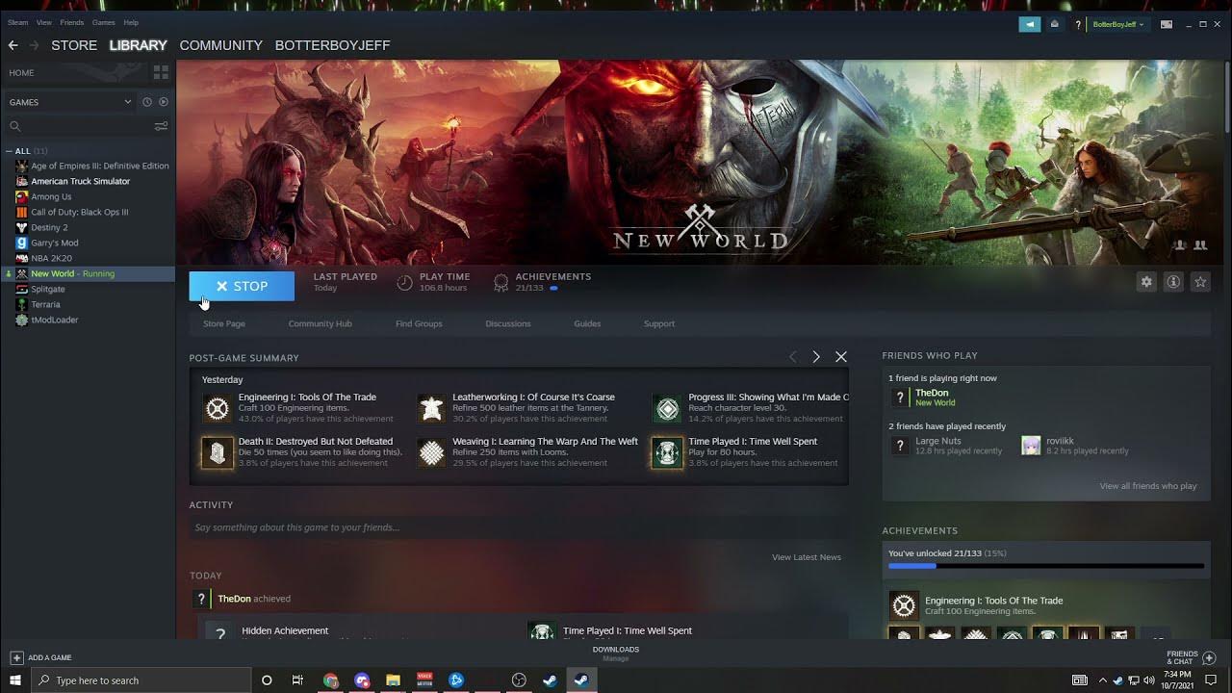Open Leatherworking I achievement icon

432,408
